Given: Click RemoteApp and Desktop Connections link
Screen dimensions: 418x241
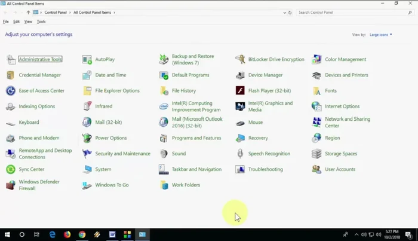Looking at the screenshot, I should tap(45, 154).
